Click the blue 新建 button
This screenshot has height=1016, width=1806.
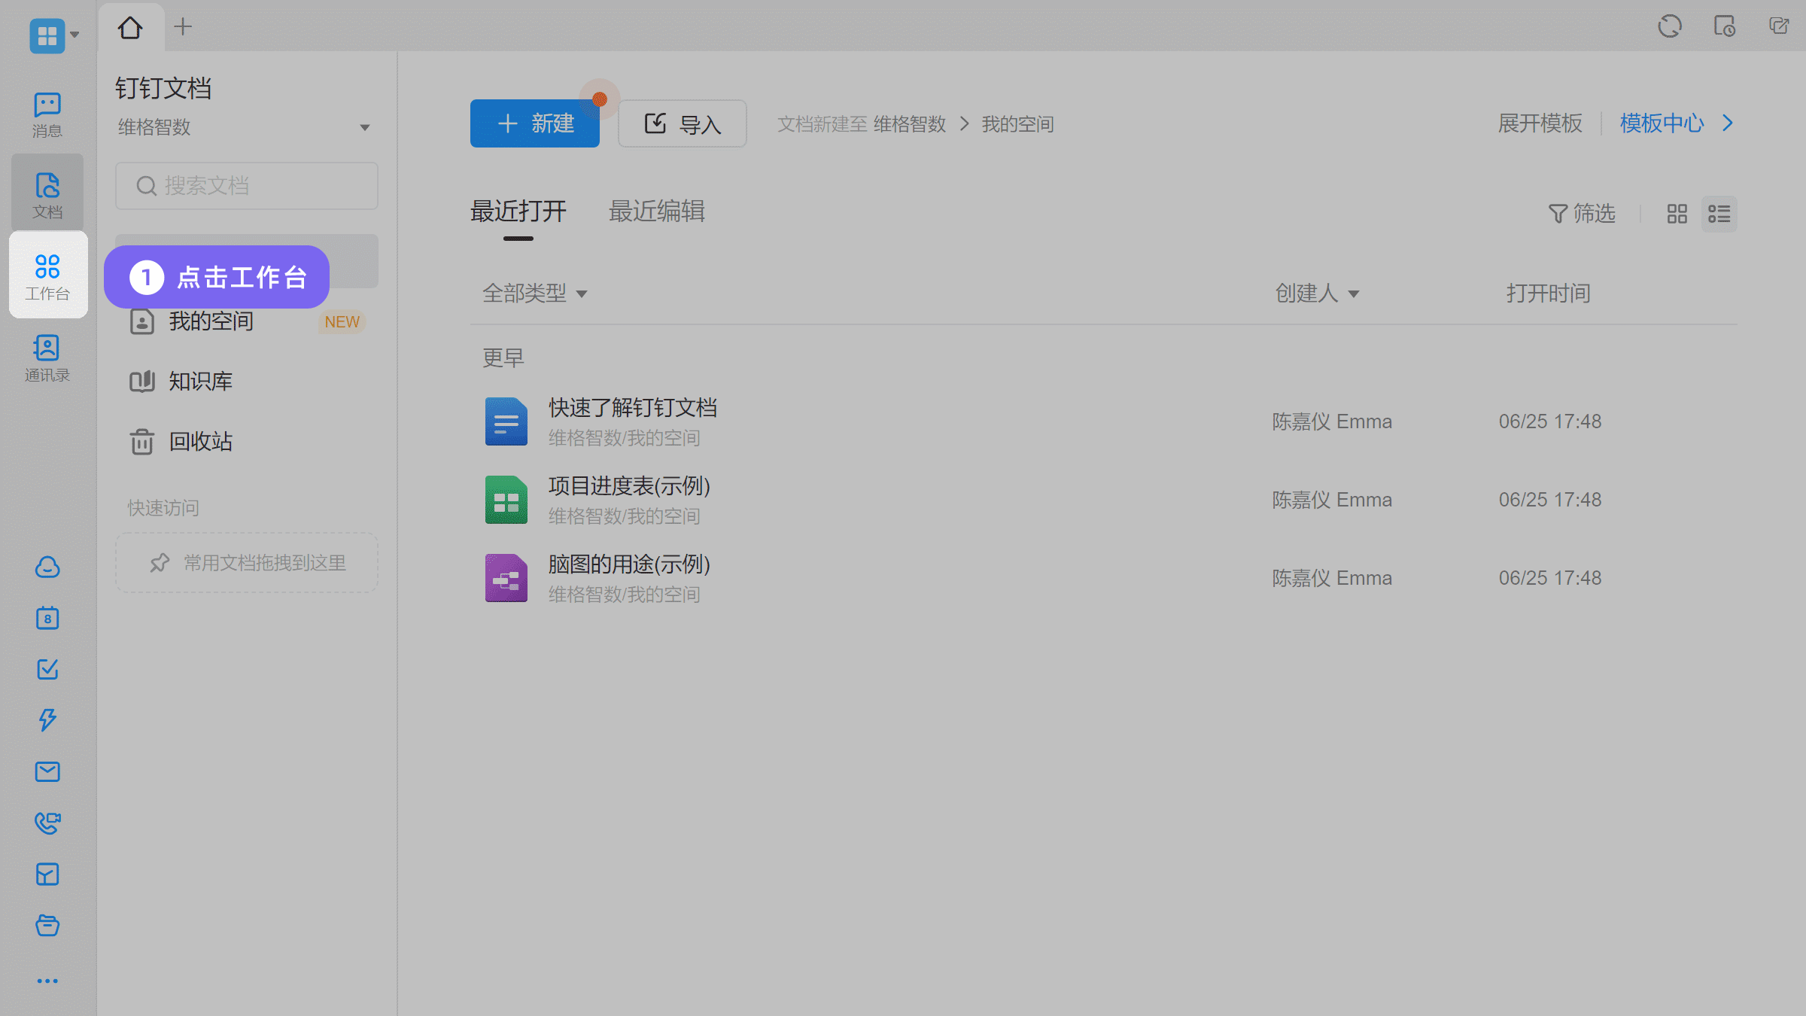point(534,123)
